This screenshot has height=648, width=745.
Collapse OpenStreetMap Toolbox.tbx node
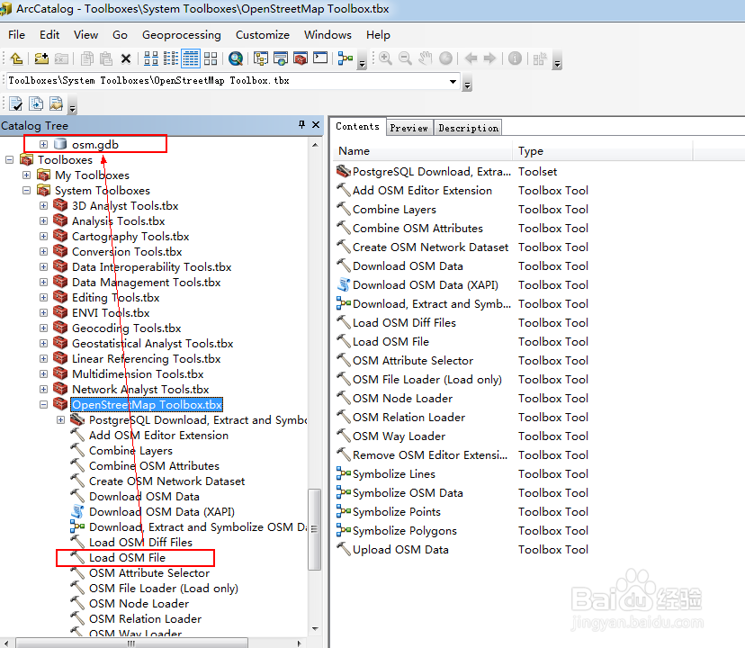tap(44, 405)
